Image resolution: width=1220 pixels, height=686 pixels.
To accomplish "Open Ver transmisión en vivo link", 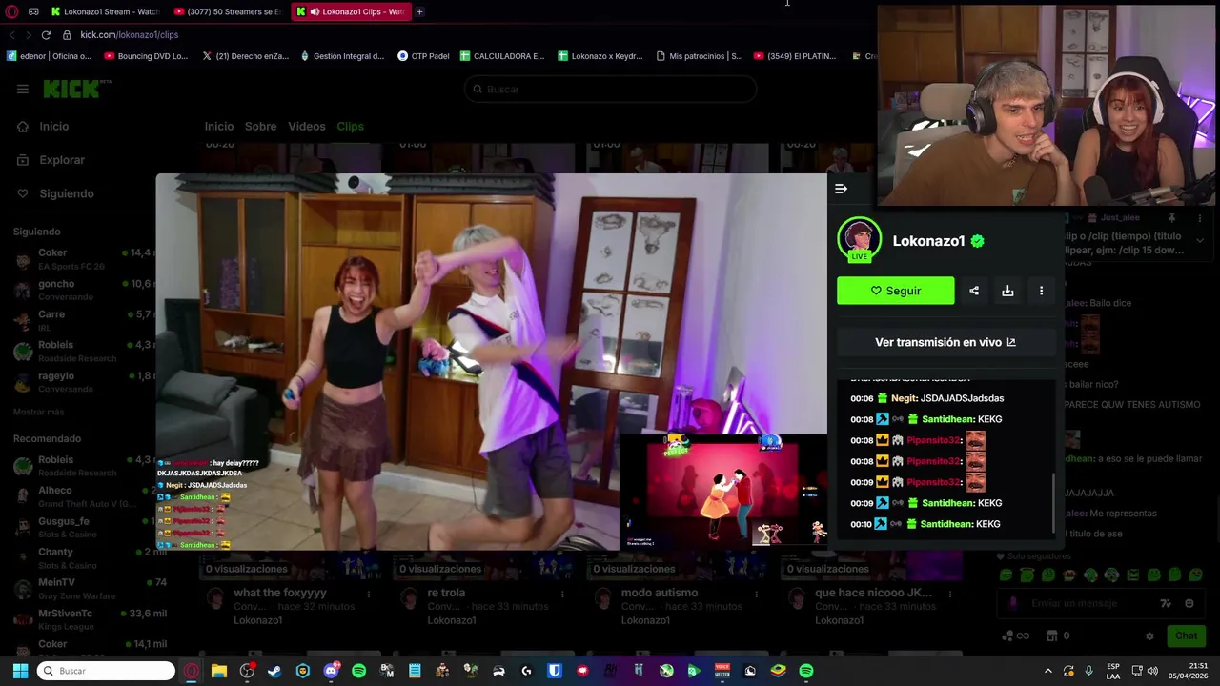I will point(945,342).
